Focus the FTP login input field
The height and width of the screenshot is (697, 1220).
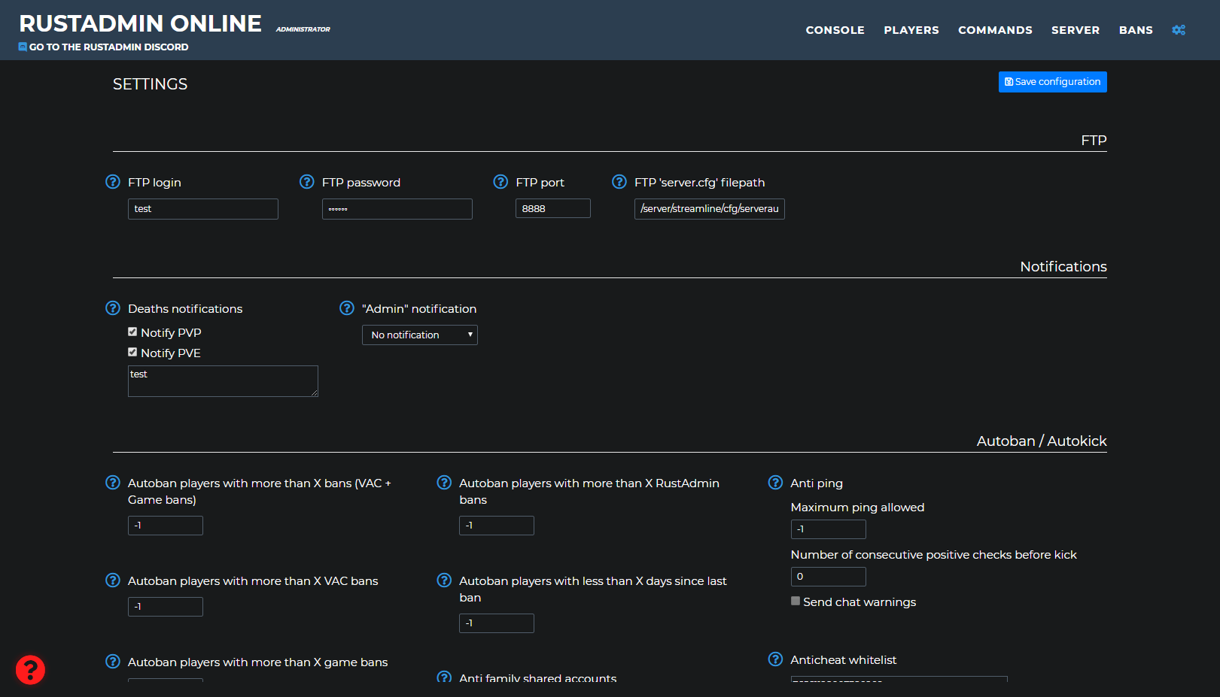(x=203, y=209)
